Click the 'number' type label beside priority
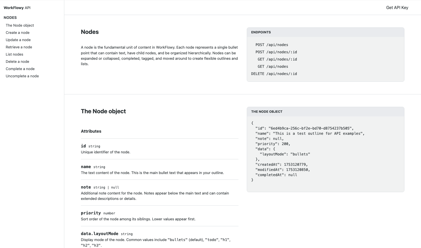 tap(109, 213)
